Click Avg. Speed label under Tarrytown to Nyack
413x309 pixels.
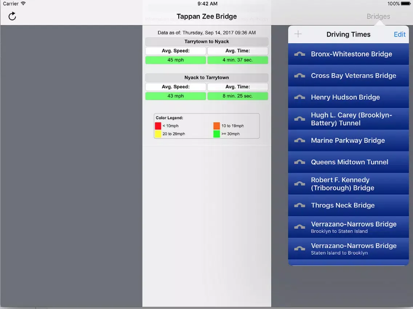176,51
